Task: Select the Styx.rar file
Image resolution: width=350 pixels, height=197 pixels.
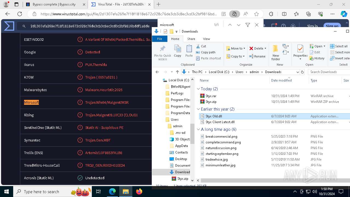Action: [211, 96]
